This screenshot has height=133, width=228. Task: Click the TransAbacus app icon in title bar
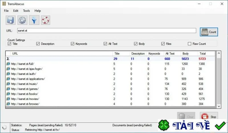pos(4,4)
